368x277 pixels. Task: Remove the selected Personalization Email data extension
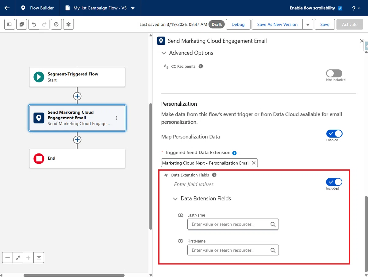pos(254,163)
